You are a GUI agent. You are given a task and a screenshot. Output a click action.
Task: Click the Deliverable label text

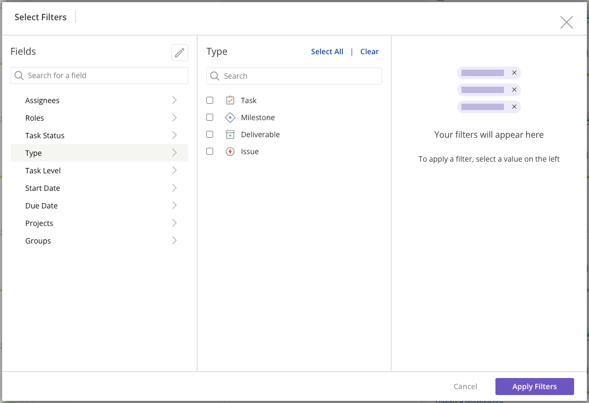260,135
